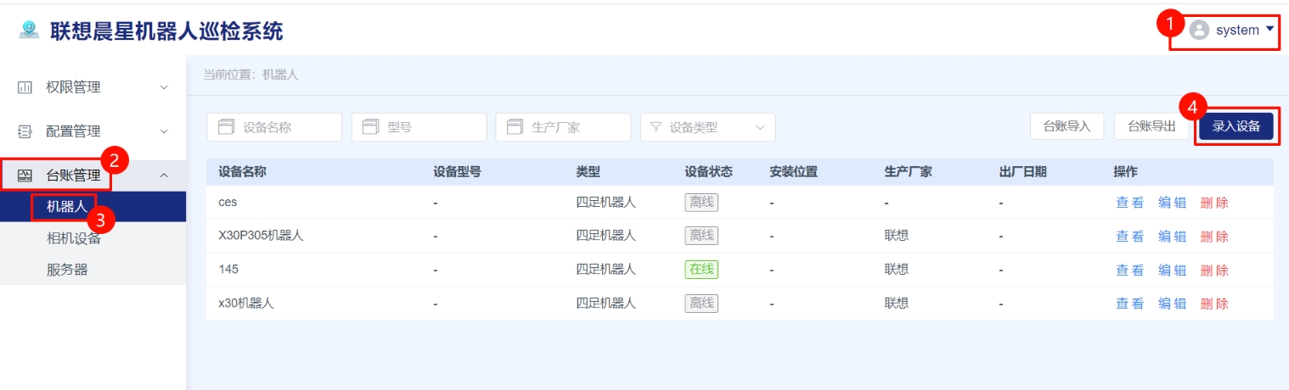The width and height of the screenshot is (1289, 390).
Task: Click the robot logo icon beside system title
Action: click(x=29, y=31)
